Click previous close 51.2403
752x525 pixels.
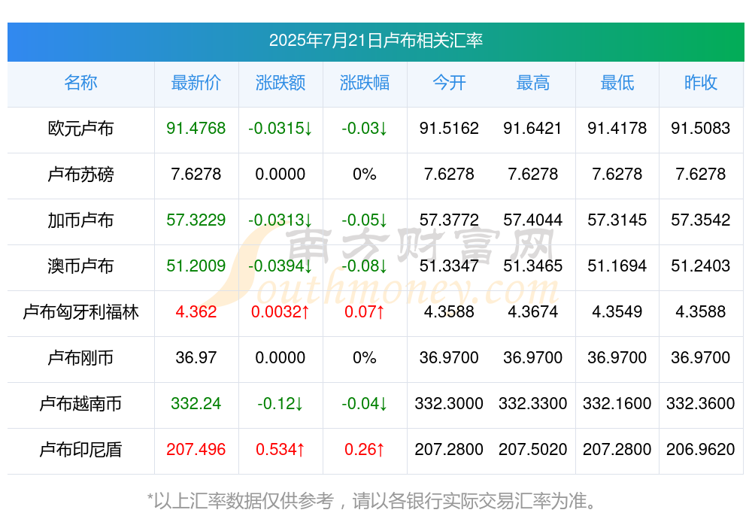tap(701, 266)
